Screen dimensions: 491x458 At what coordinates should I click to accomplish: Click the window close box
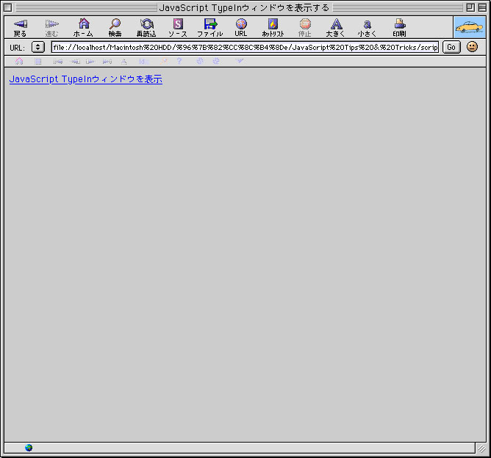[8, 7]
